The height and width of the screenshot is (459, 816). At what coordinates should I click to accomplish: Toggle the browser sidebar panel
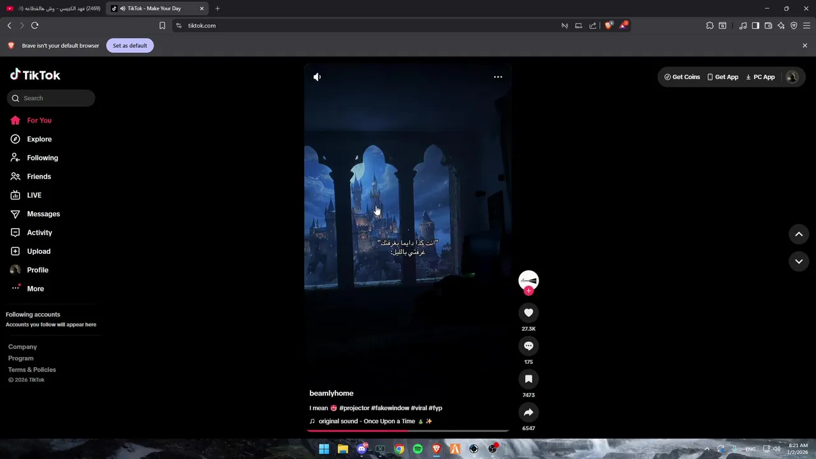tap(755, 25)
